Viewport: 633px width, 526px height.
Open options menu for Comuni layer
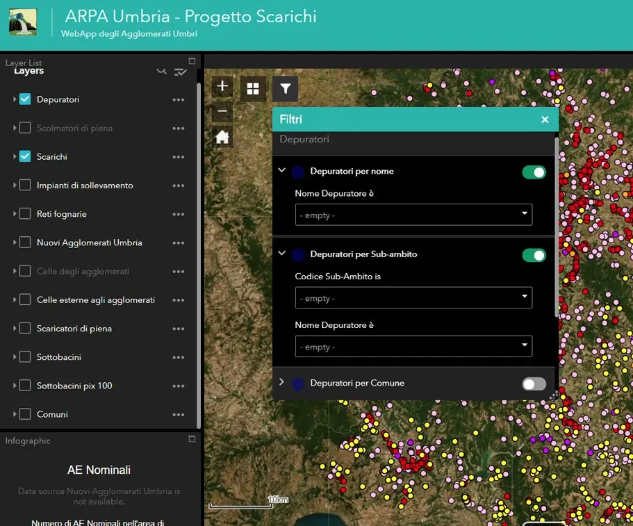pos(178,414)
